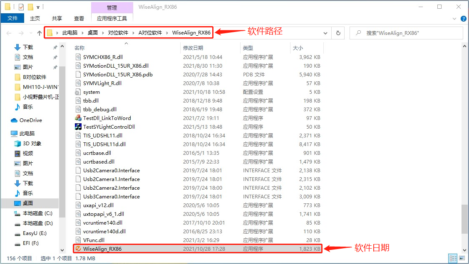This screenshot has height=264, width=469.
Task: Switch to large icons view in status bar
Action: (x=460, y=259)
